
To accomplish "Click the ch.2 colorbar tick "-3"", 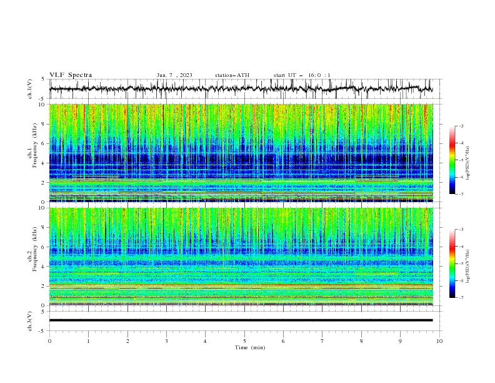I will [x=461, y=230].
